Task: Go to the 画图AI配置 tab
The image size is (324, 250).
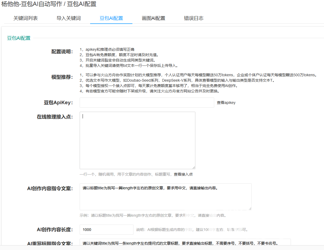Action: tap(153, 18)
